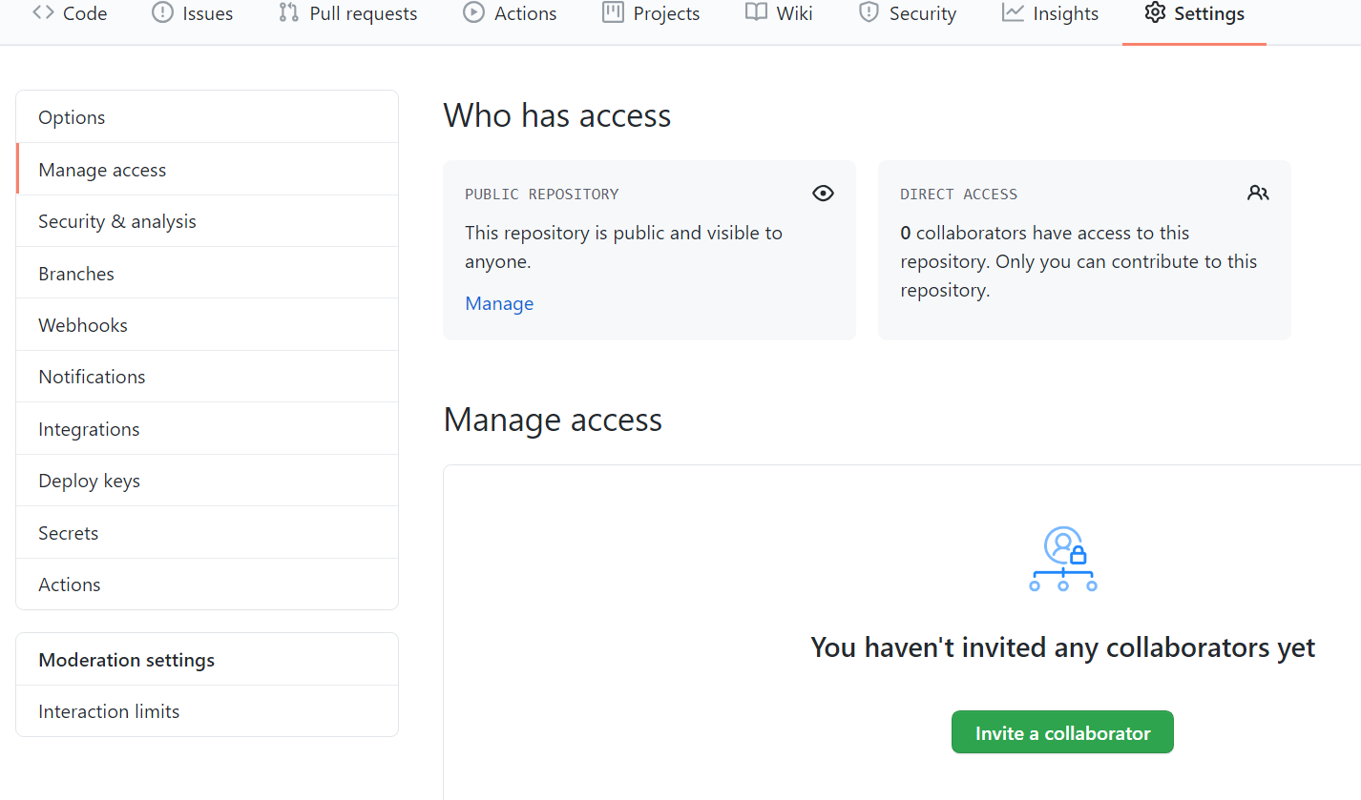Click the Code angle-brackets icon in the top tabs
Screen dimensions: 1361x800
(43, 12)
